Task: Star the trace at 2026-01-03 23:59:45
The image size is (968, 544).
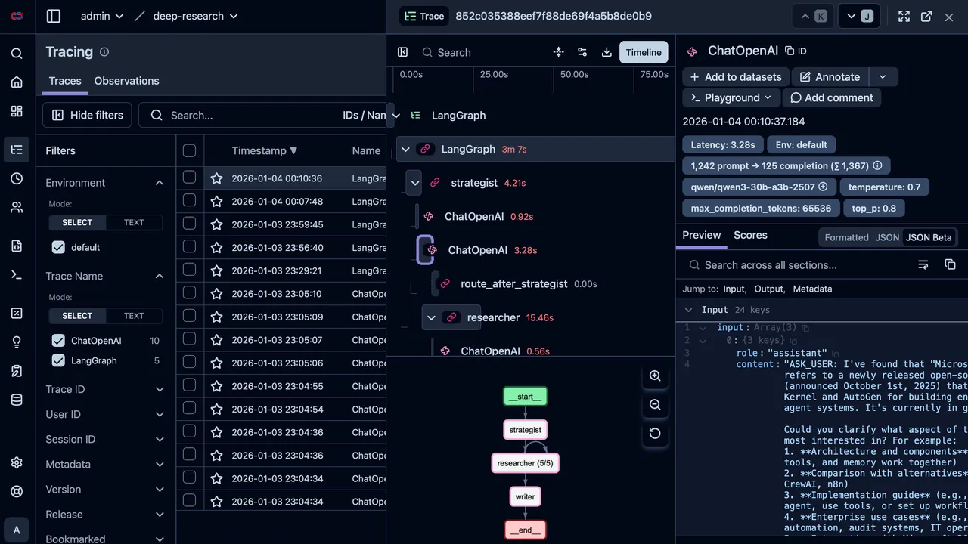Action: (x=217, y=224)
